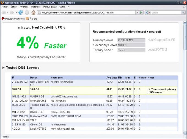This screenshot has height=139, width=187.
Task: Reload the page with the refresh icon
Action: click(21, 13)
